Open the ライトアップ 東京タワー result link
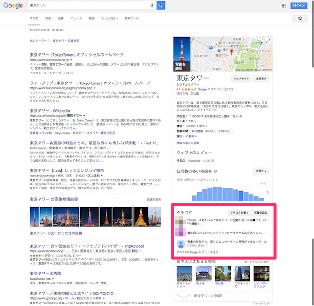Viewport: 314px width, 306px height. [x=90, y=83]
